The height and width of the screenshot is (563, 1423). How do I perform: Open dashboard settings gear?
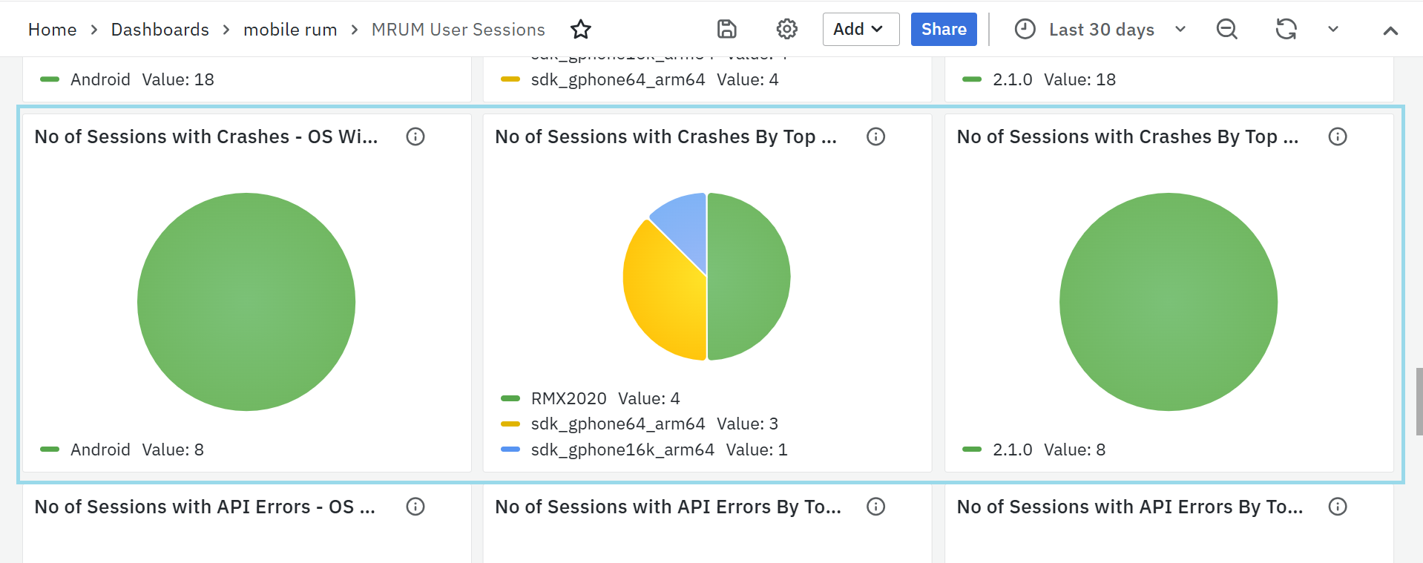point(786,30)
